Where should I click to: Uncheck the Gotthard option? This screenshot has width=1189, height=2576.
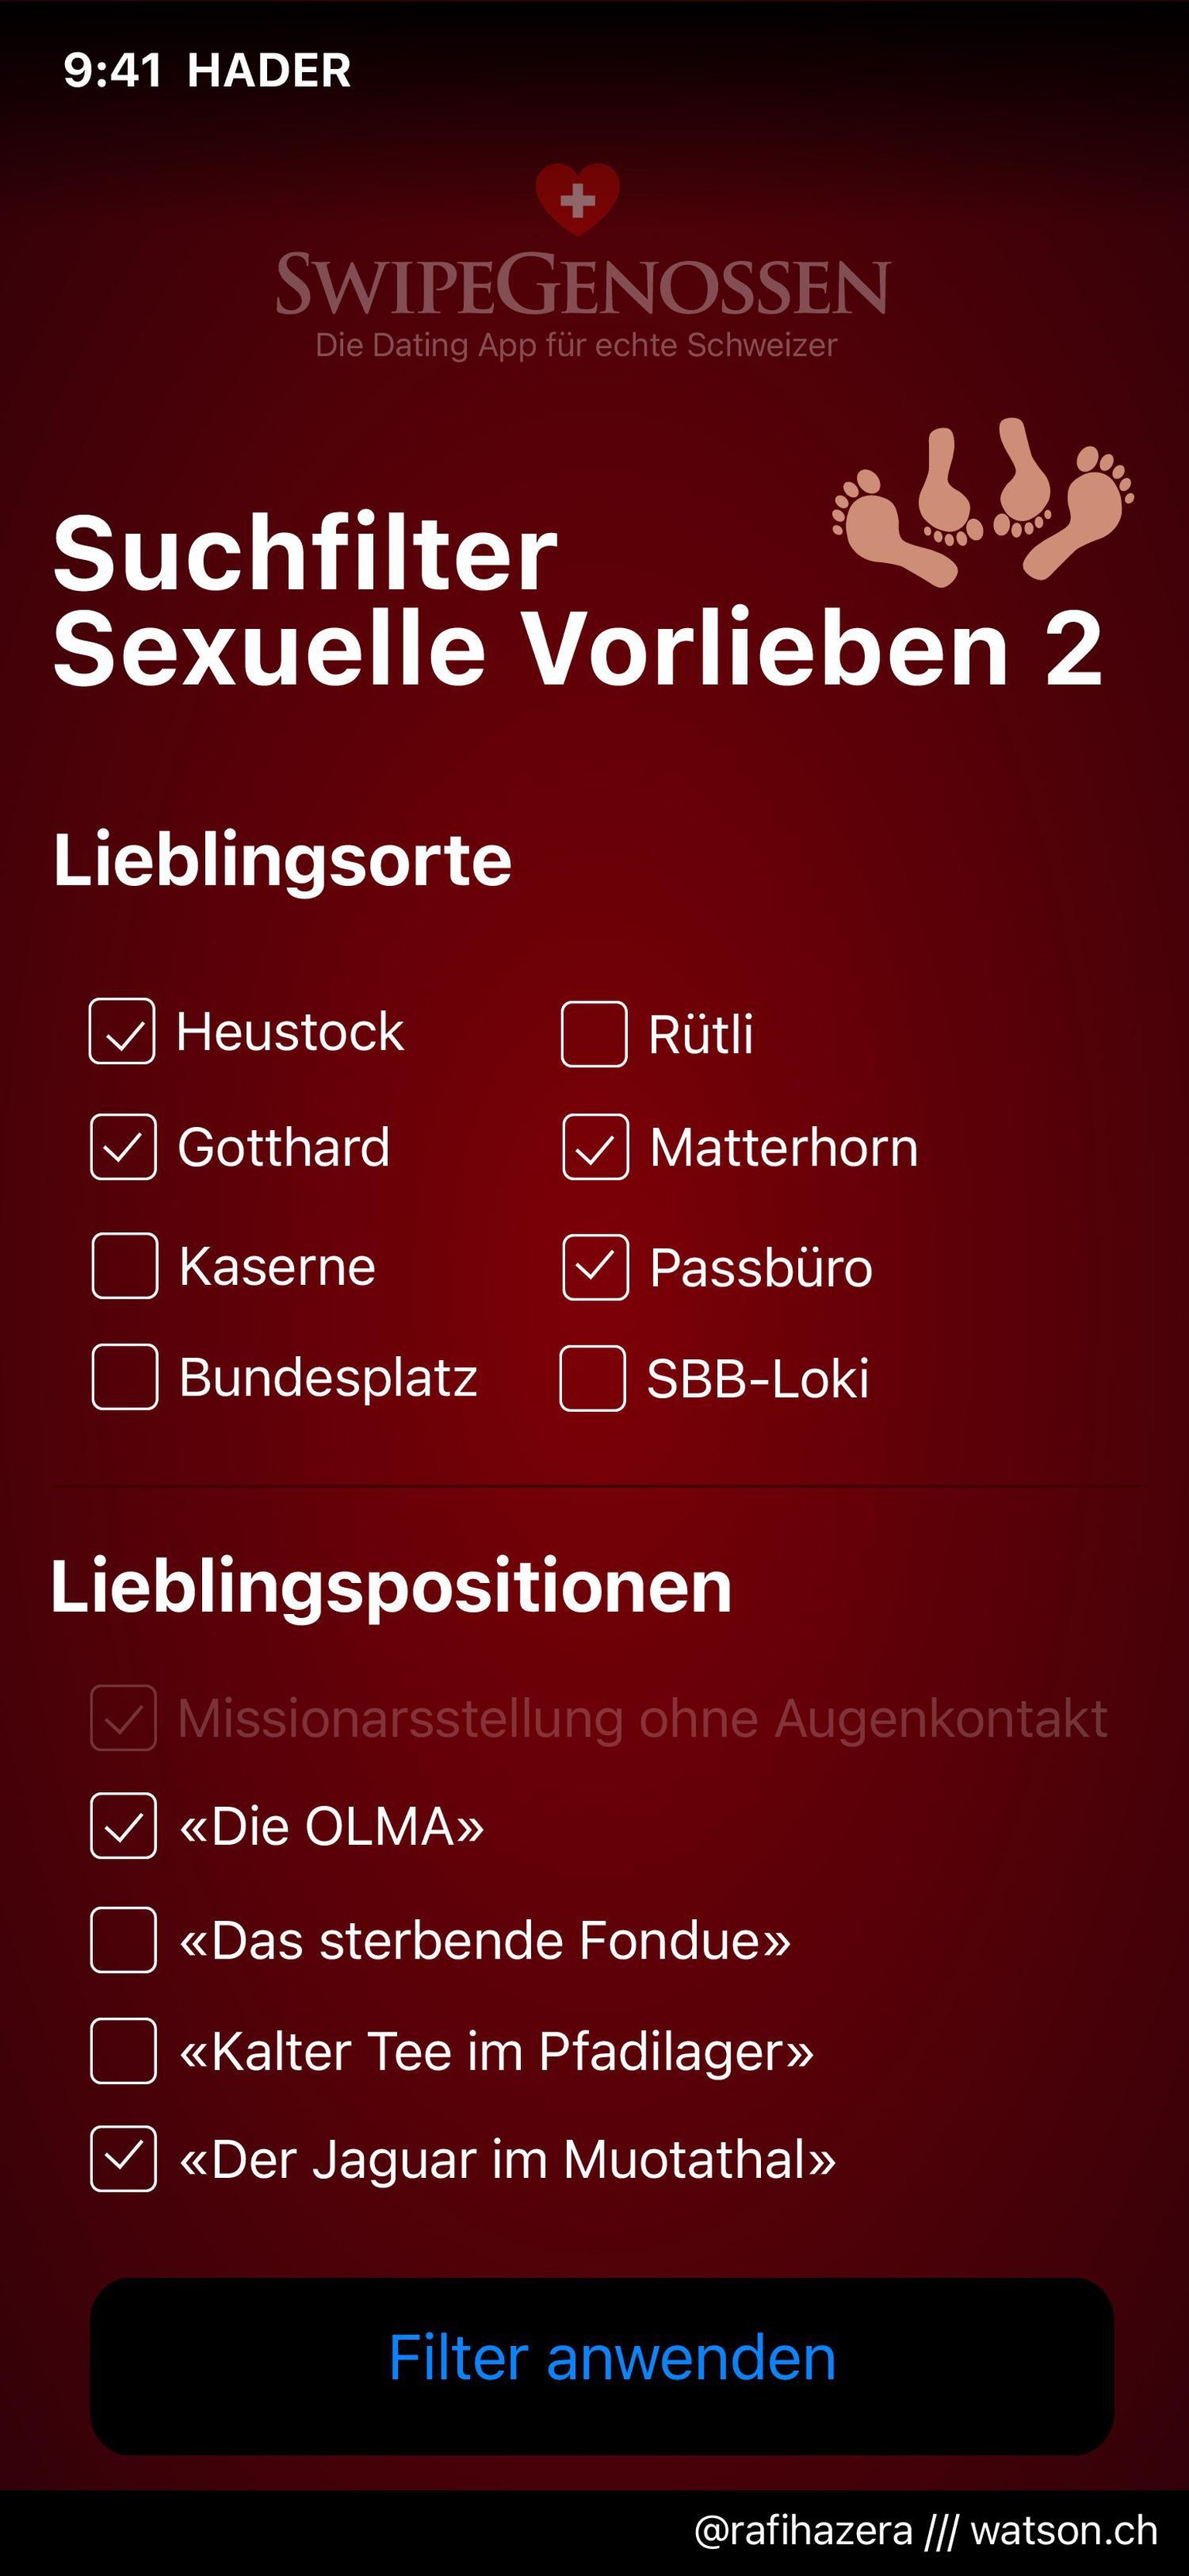pos(123,1147)
